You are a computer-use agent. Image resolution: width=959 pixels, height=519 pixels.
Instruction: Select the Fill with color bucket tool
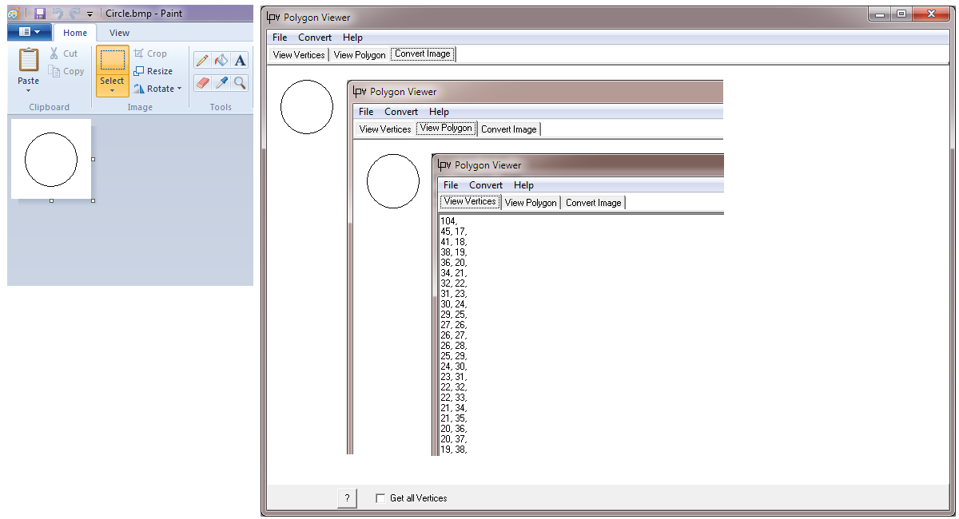click(221, 60)
